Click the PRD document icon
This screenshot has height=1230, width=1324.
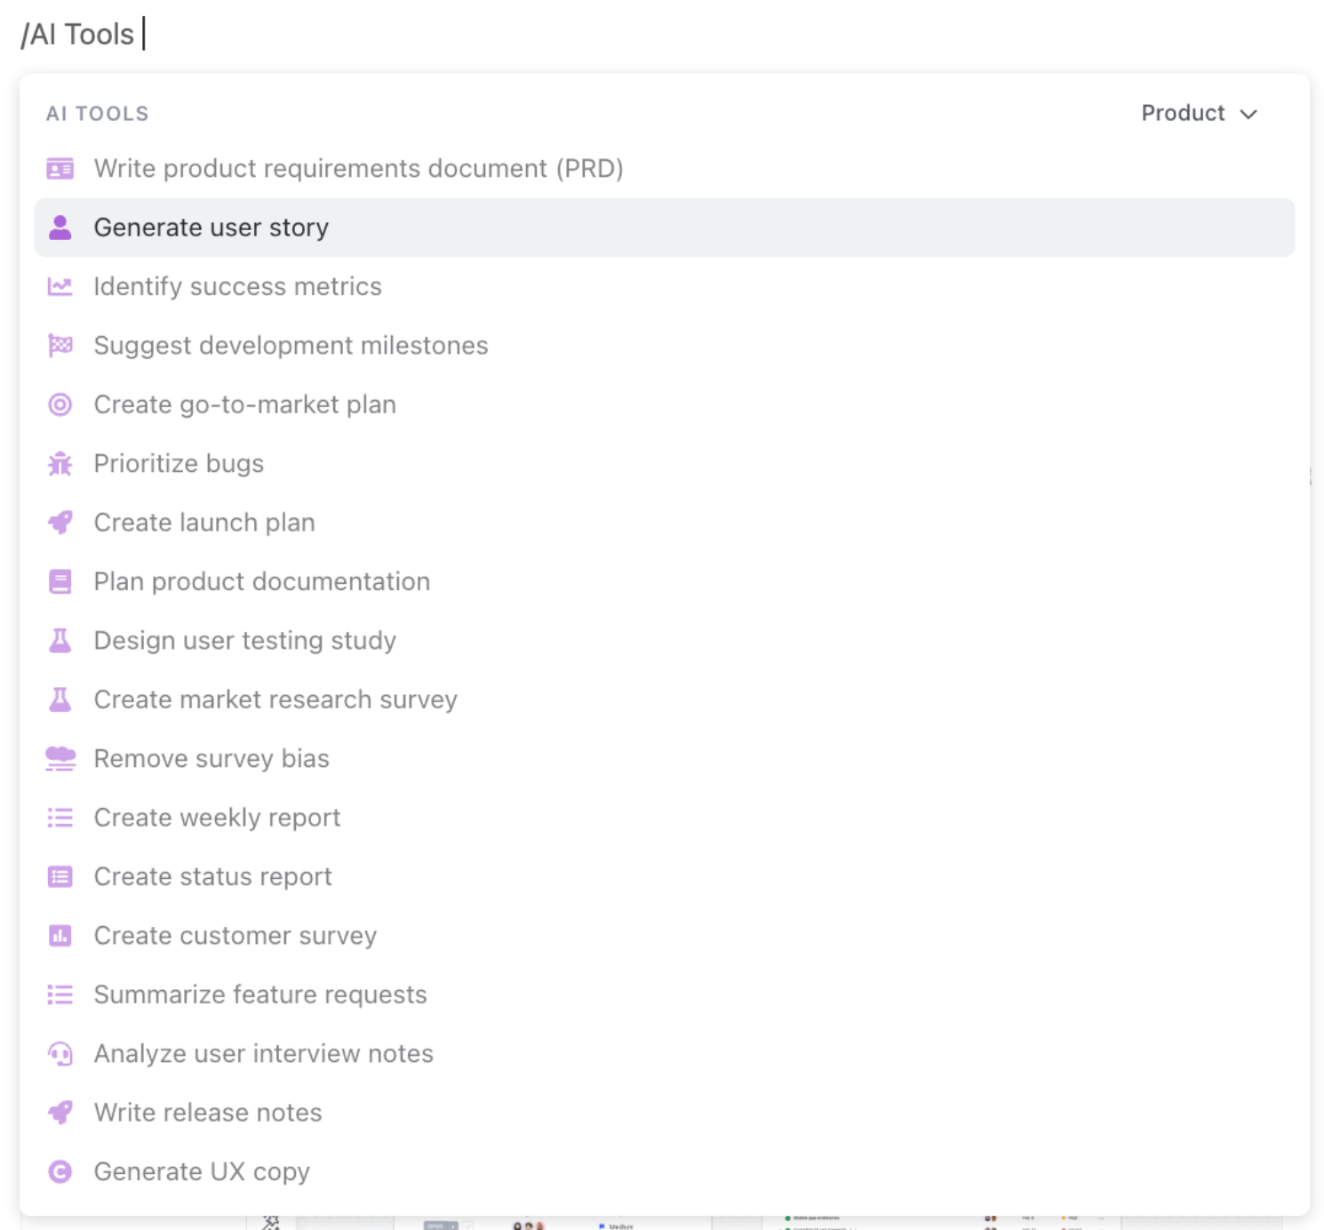pos(60,168)
